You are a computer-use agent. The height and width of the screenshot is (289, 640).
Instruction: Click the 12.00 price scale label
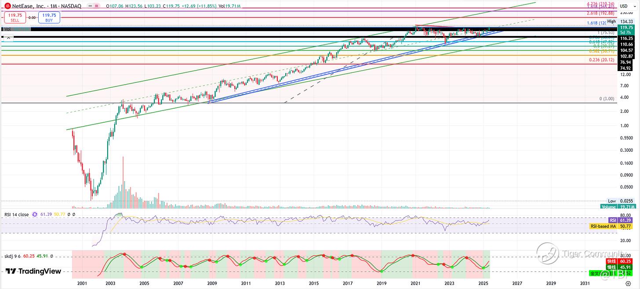pos(625,74)
